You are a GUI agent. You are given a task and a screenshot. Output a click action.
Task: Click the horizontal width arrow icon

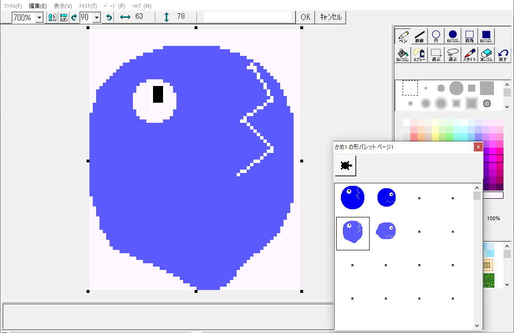tap(125, 17)
